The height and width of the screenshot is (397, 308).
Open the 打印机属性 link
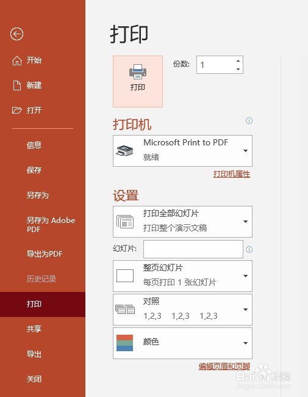232,174
